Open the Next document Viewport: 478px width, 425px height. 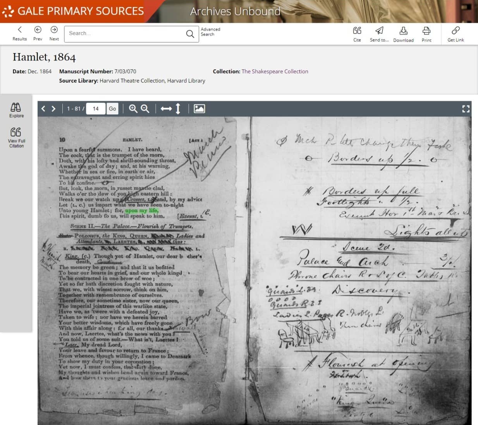tap(54, 33)
